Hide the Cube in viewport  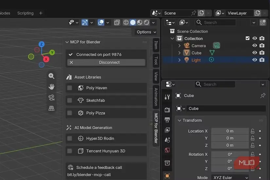255,53
